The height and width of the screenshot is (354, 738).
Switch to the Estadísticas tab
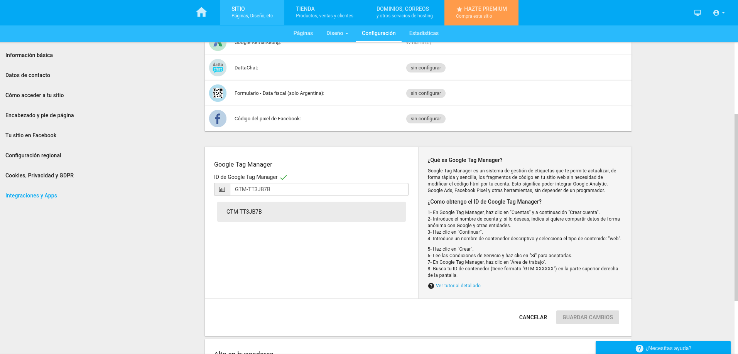[424, 33]
